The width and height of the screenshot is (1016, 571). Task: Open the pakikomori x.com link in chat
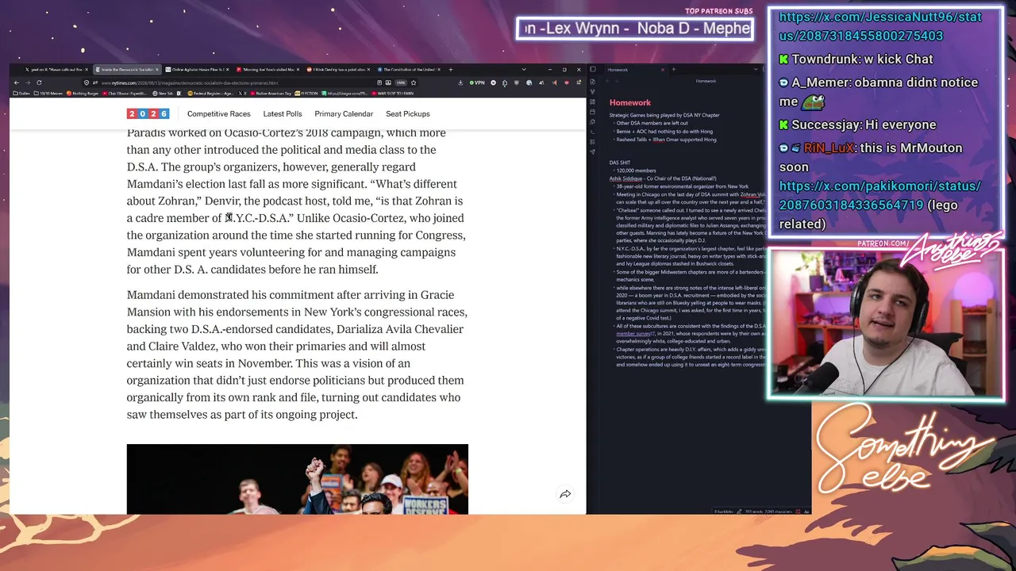tap(880, 195)
